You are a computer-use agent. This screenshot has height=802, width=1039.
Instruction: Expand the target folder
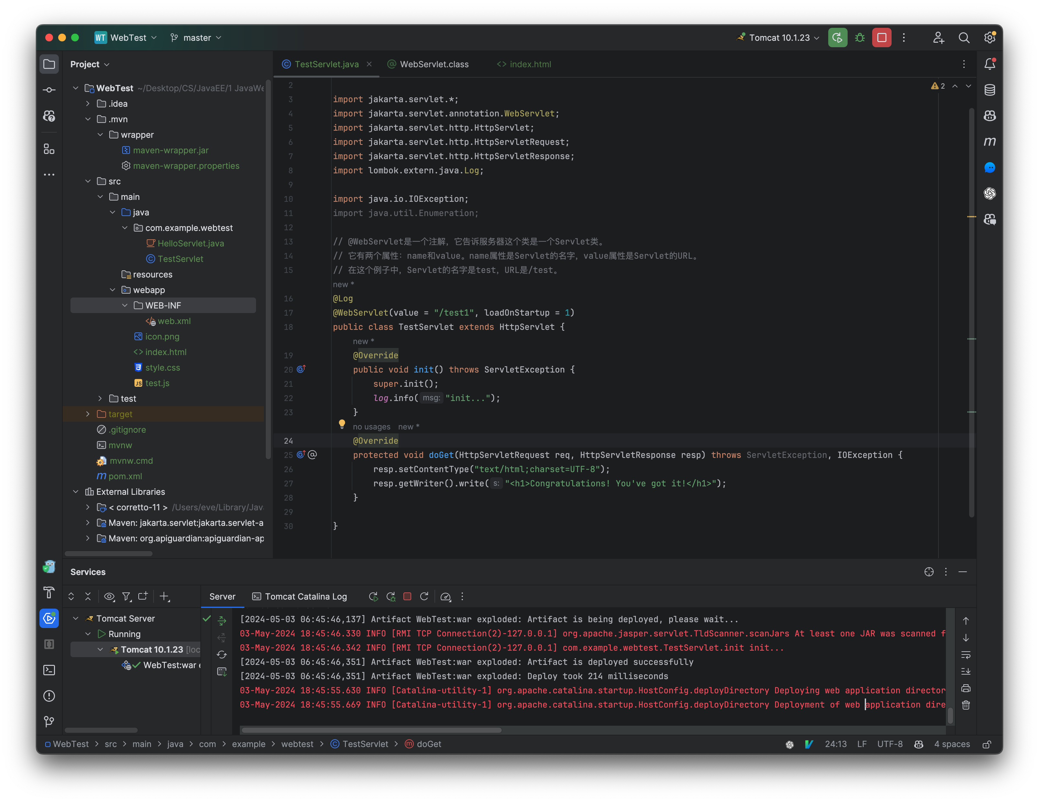(x=88, y=414)
